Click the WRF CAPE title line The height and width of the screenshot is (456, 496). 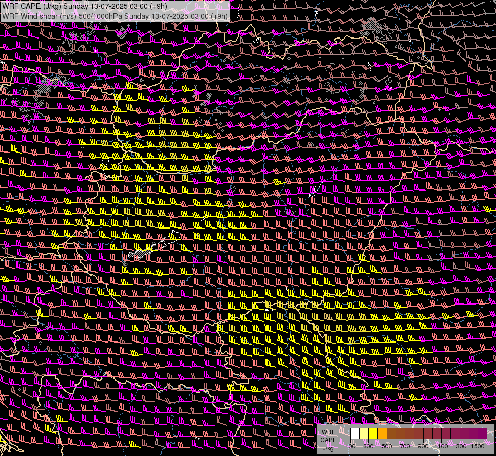pyautogui.click(x=85, y=6)
